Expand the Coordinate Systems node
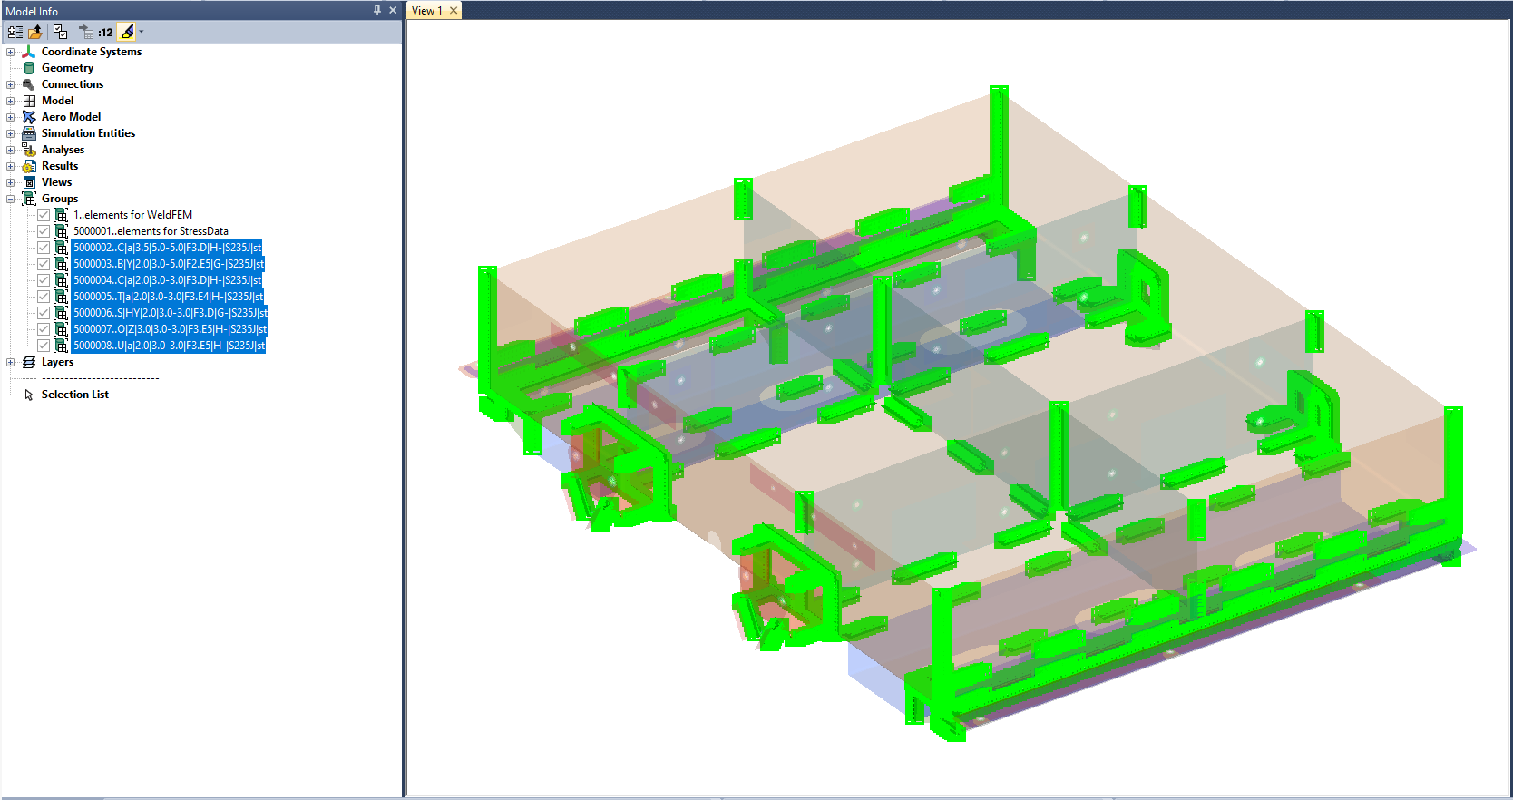Screen dimensions: 1513x800 pyautogui.click(x=11, y=52)
